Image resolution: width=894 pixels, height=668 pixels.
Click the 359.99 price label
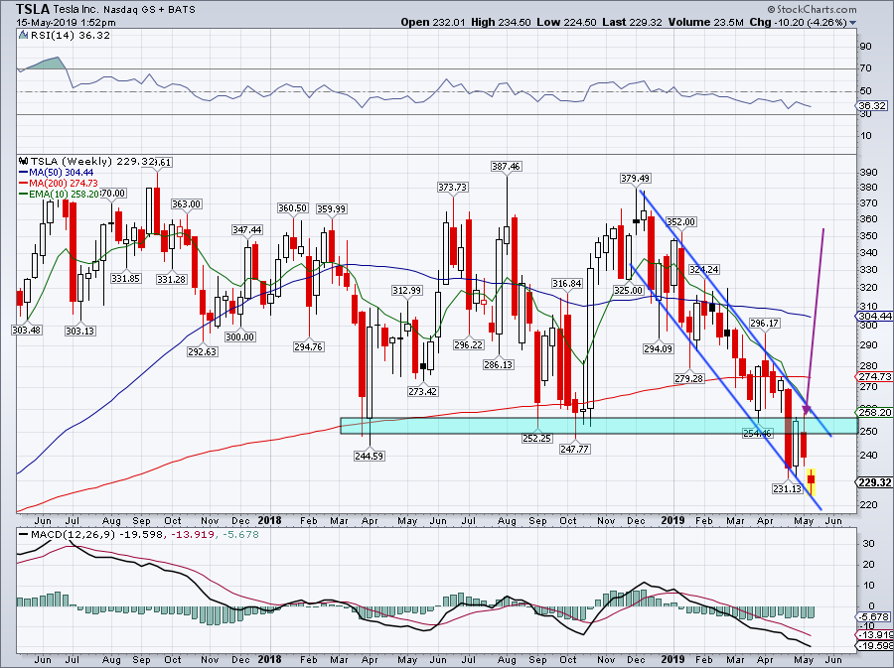pyautogui.click(x=331, y=209)
